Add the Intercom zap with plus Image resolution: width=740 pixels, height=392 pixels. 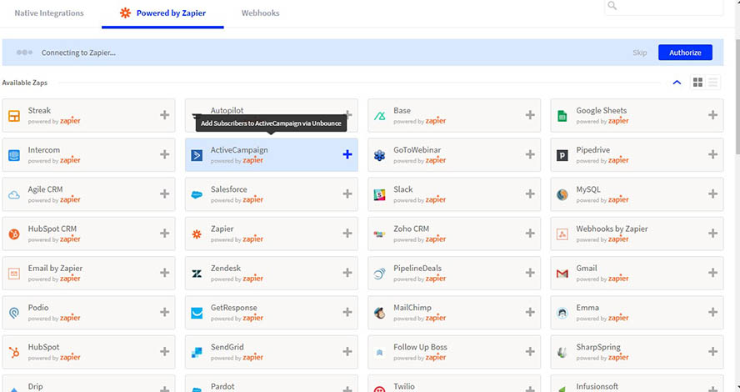coord(164,154)
